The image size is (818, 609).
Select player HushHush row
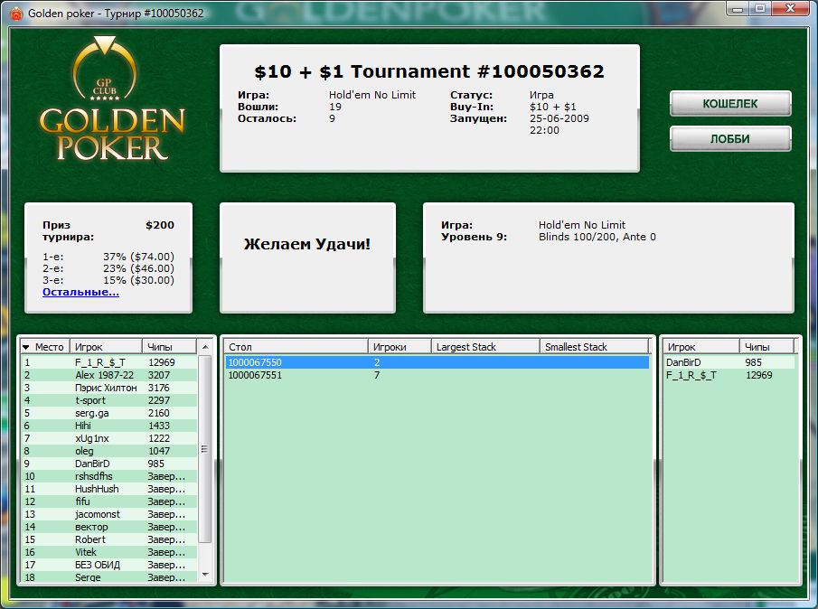click(x=109, y=489)
